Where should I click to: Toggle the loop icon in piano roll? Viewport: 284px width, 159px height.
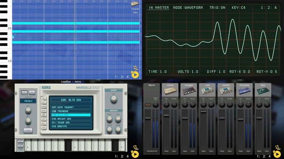pyautogui.click(x=135, y=68)
